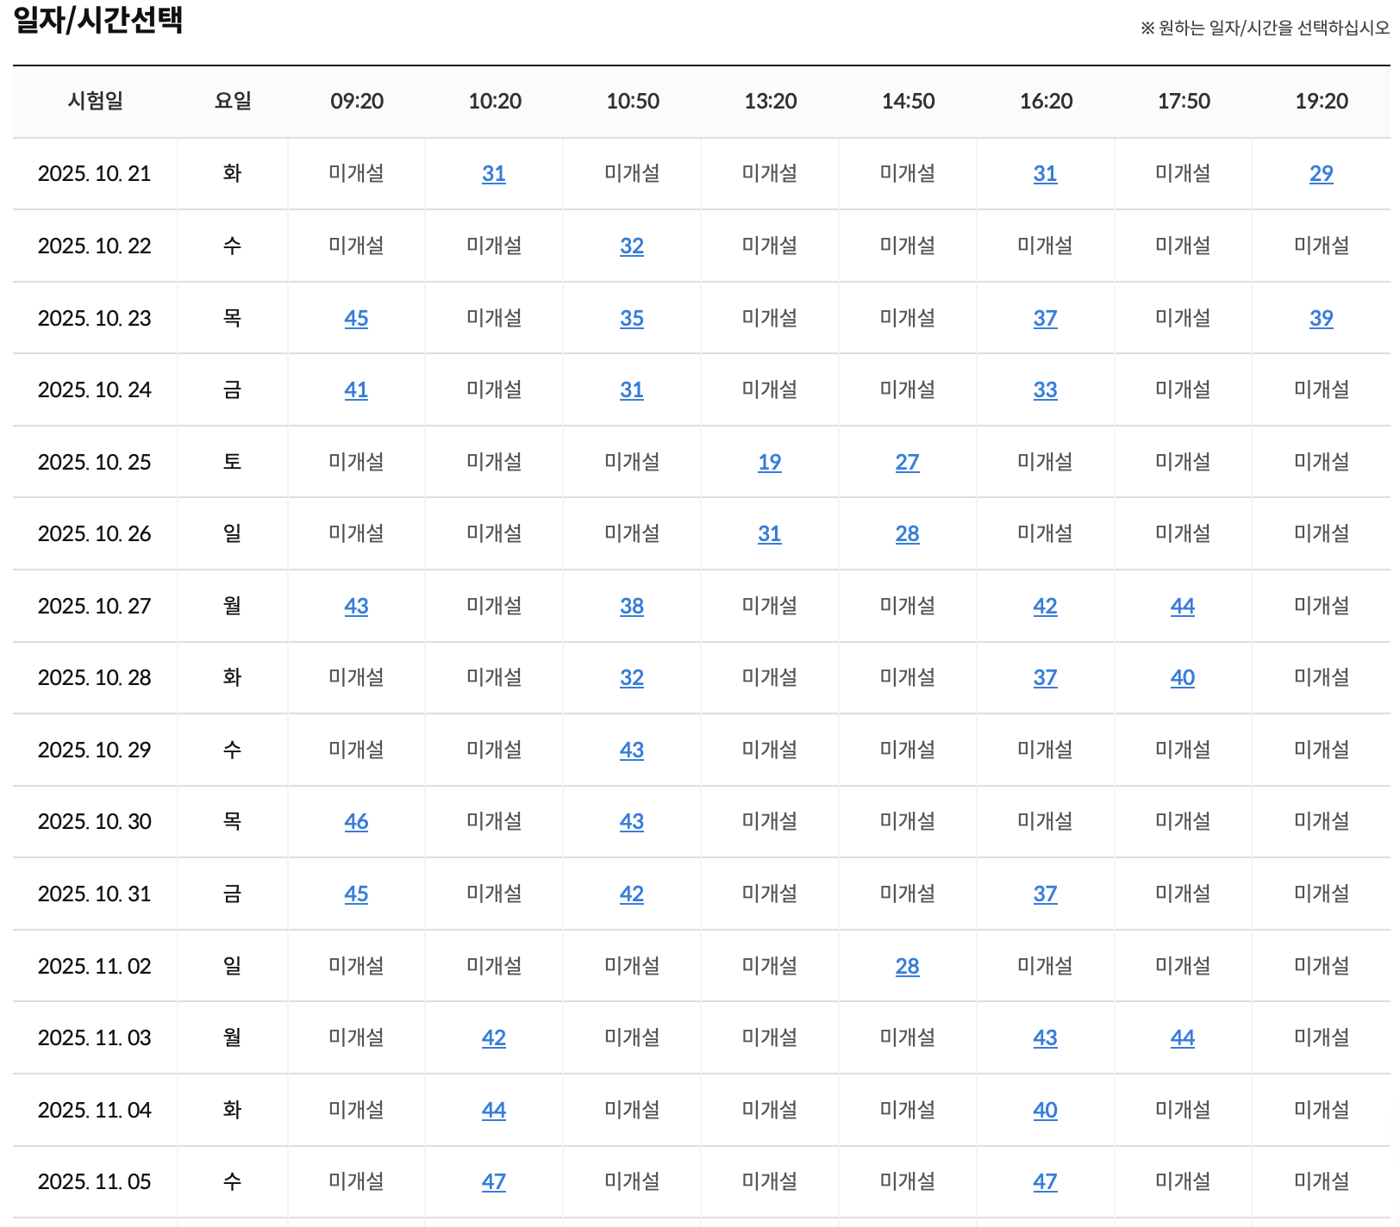The image size is (1400, 1227).
Task: Click the 16:20 slot on 2025.10.28
Action: pyautogui.click(x=1046, y=678)
